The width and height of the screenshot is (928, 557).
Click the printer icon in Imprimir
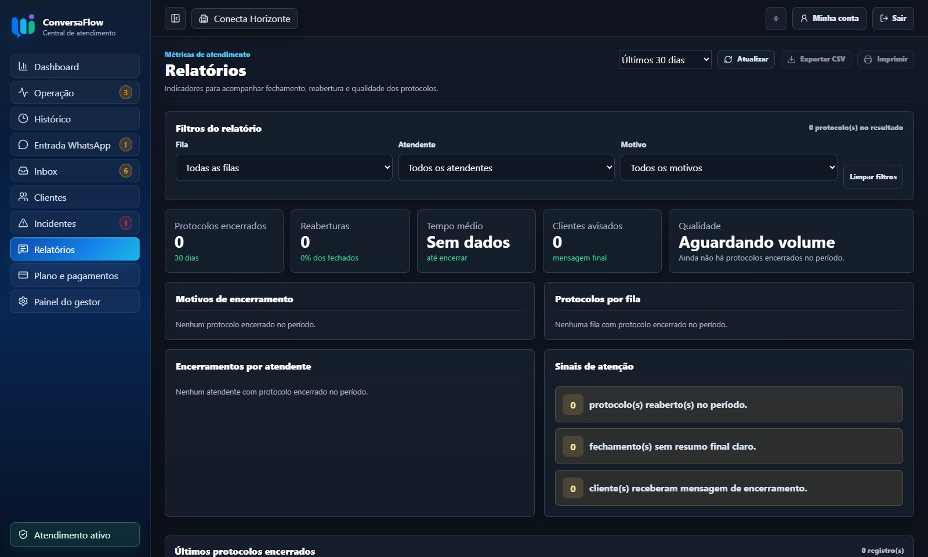click(x=868, y=59)
